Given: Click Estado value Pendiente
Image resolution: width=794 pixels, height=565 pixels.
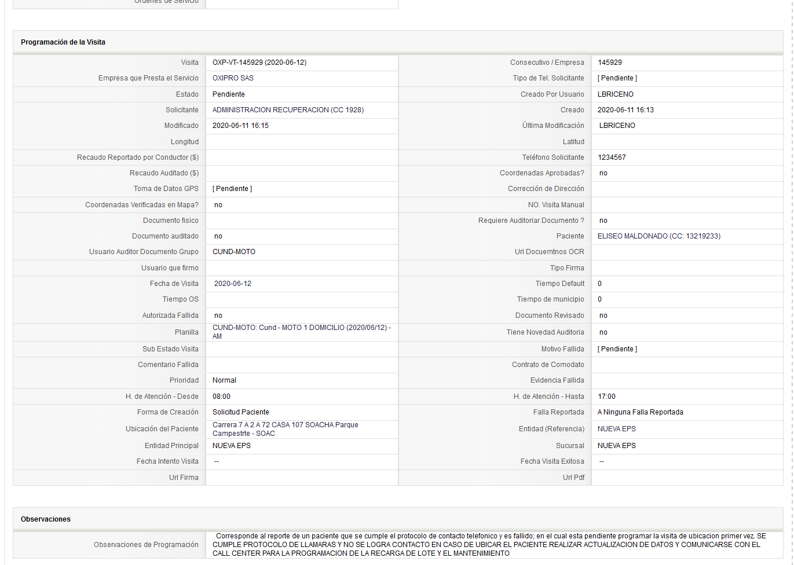Looking at the screenshot, I should 229,94.
